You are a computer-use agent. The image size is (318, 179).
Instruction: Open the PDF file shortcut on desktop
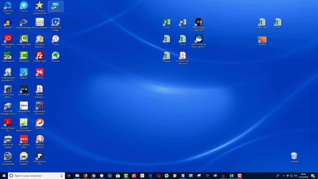[182, 58]
